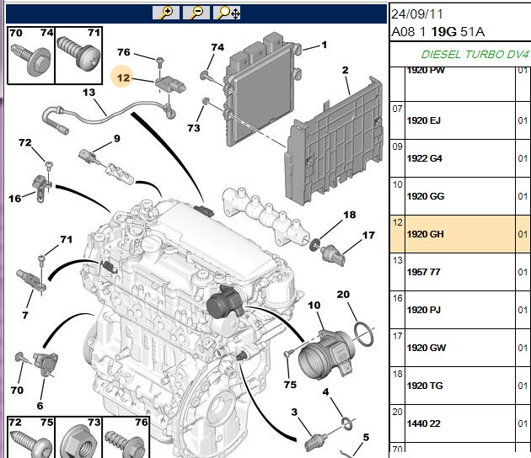Click callout number 17 for pressure sensor
531x458 pixels.
click(x=368, y=235)
